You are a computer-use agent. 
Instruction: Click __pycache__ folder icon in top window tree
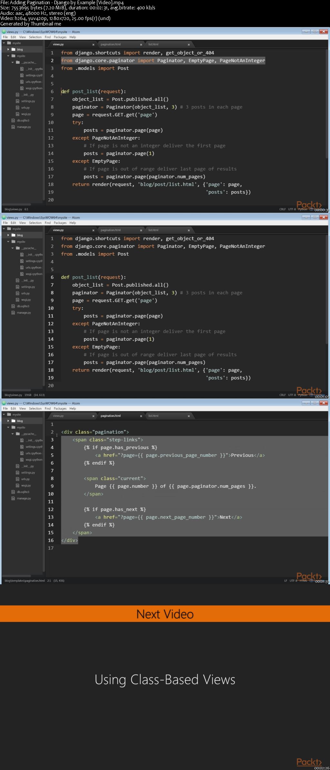pos(18,63)
